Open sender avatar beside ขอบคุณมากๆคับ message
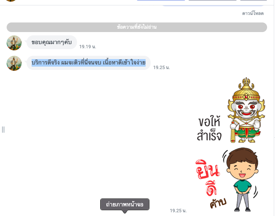 pyautogui.click(x=14, y=43)
